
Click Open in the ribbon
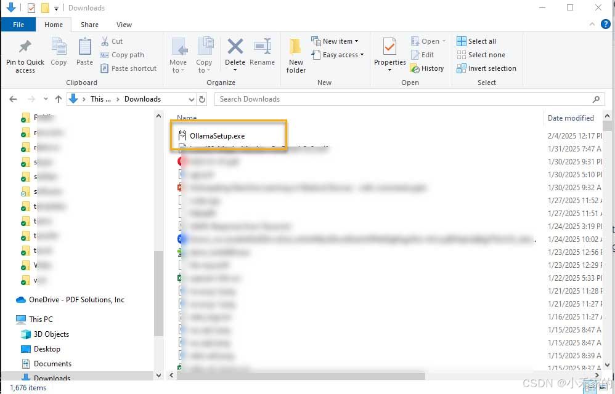[429, 41]
